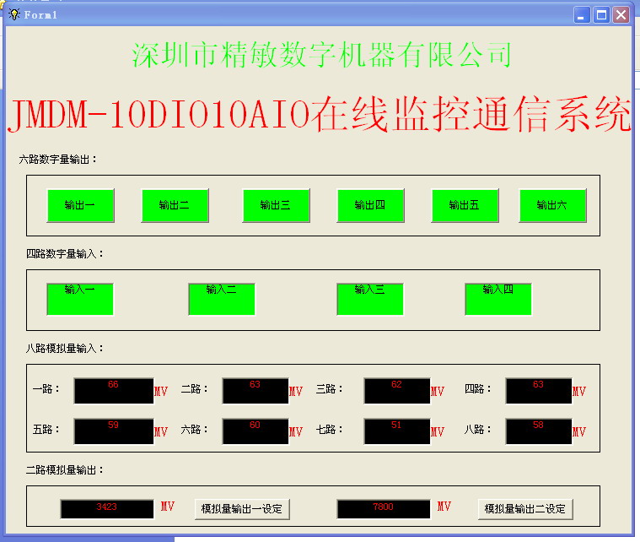The width and height of the screenshot is (640, 542).
Task: Click the 模拟量输出一设定 button
Action: click(242, 508)
